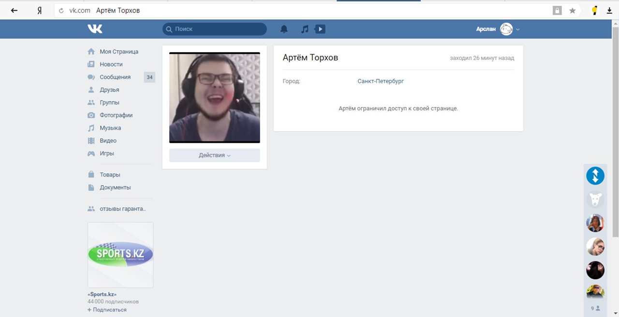Click the Sports.kz advertisement banner
The height and width of the screenshot is (317, 619).
120,255
